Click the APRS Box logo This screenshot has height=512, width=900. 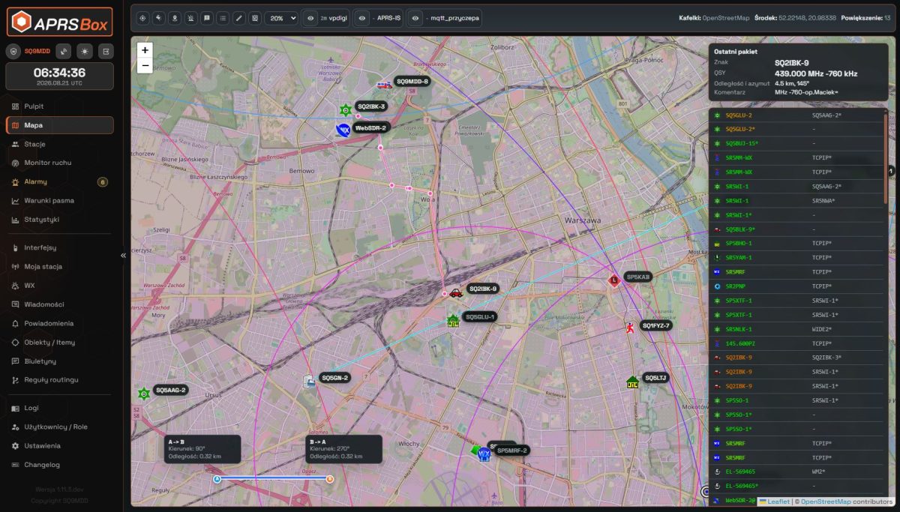point(60,22)
